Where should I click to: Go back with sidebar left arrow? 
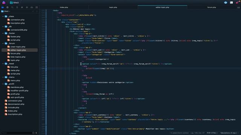click(x=33, y=11)
